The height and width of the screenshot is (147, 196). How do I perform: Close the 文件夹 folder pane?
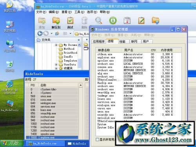(79, 40)
